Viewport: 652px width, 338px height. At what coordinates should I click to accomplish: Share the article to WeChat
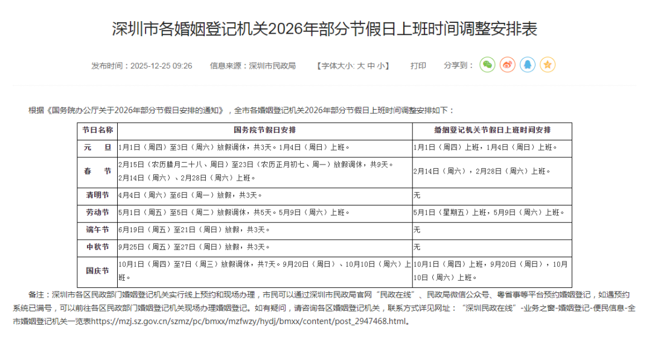coord(487,65)
